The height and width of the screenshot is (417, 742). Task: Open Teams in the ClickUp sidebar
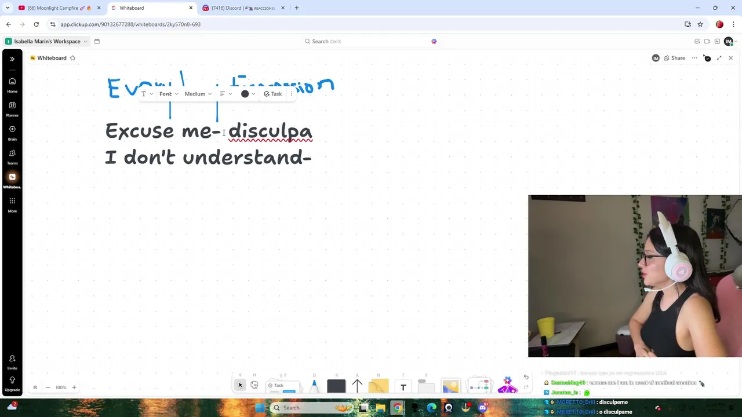click(x=12, y=156)
